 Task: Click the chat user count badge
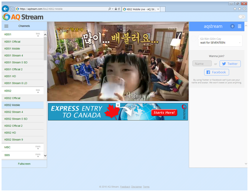[x=232, y=26]
